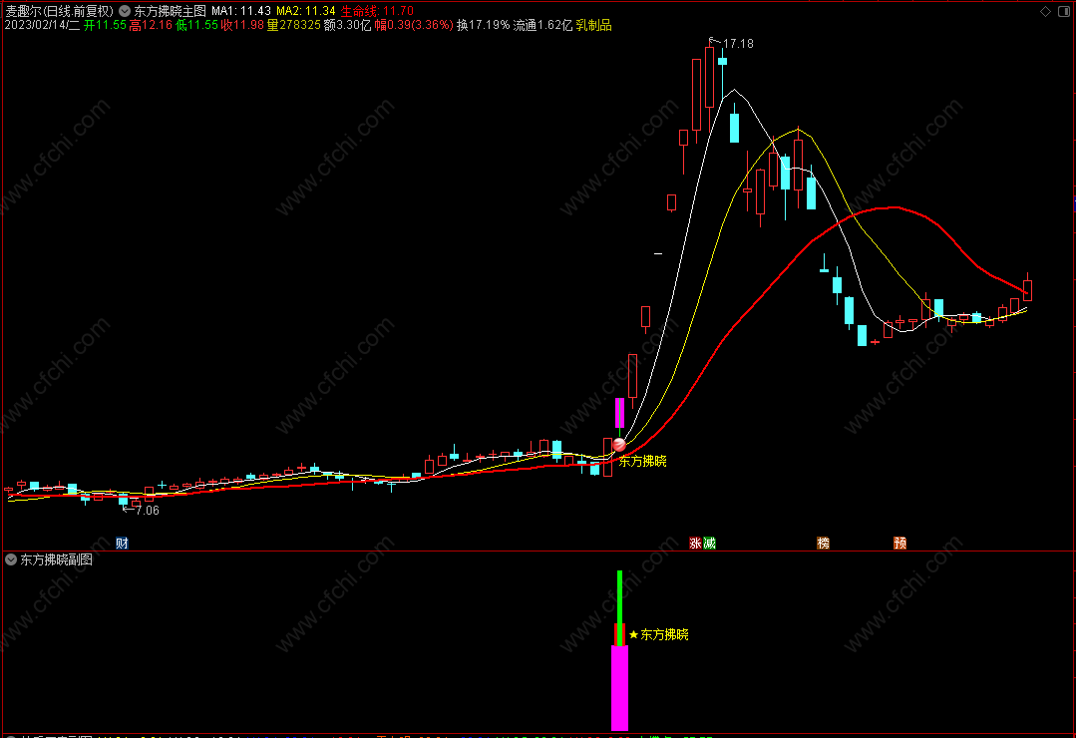The width and height of the screenshot is (1076, 738).
Task: Click the 17.18 high price label
Action: point(738,44)
